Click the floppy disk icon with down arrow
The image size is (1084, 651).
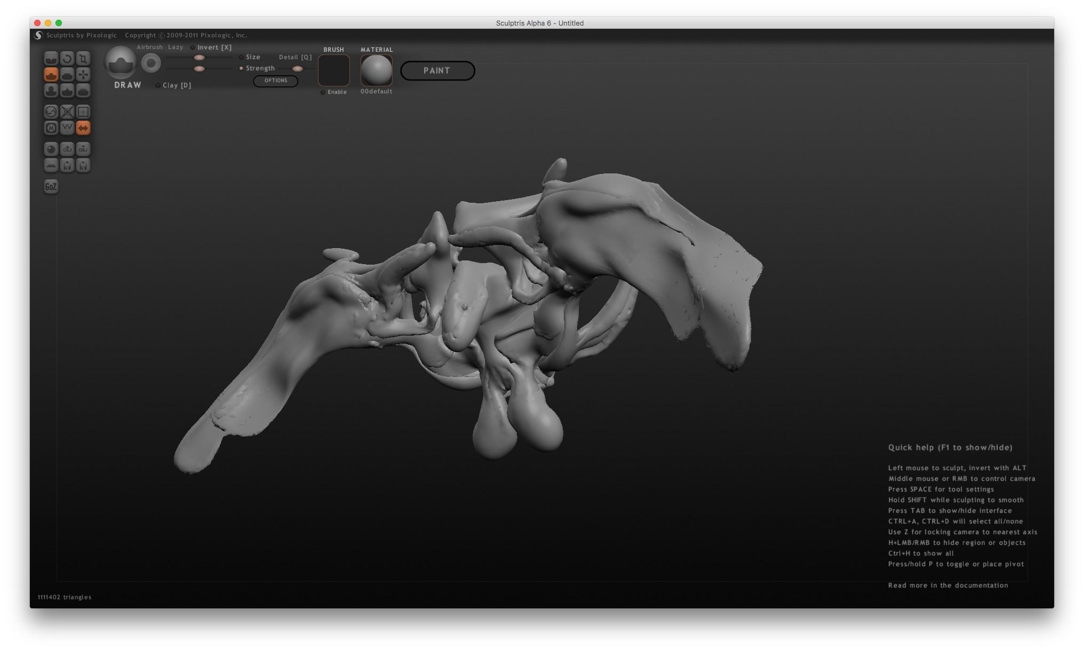pos(83,165)
